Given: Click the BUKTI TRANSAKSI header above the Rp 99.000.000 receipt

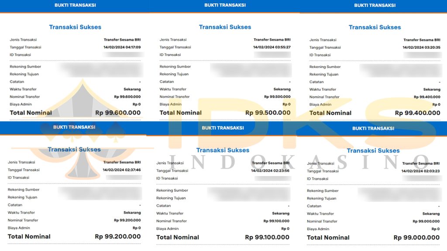Looking at the screenshot, I should click(373, 129).
